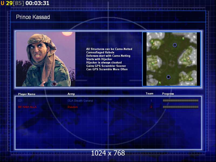216x162 pixels.
Task: Click the yellow U 29 counter overlay
Action: click(x=6, y=3)
